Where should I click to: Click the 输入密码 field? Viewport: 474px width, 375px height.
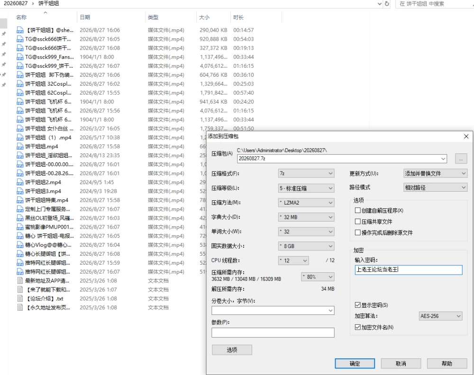409,269
